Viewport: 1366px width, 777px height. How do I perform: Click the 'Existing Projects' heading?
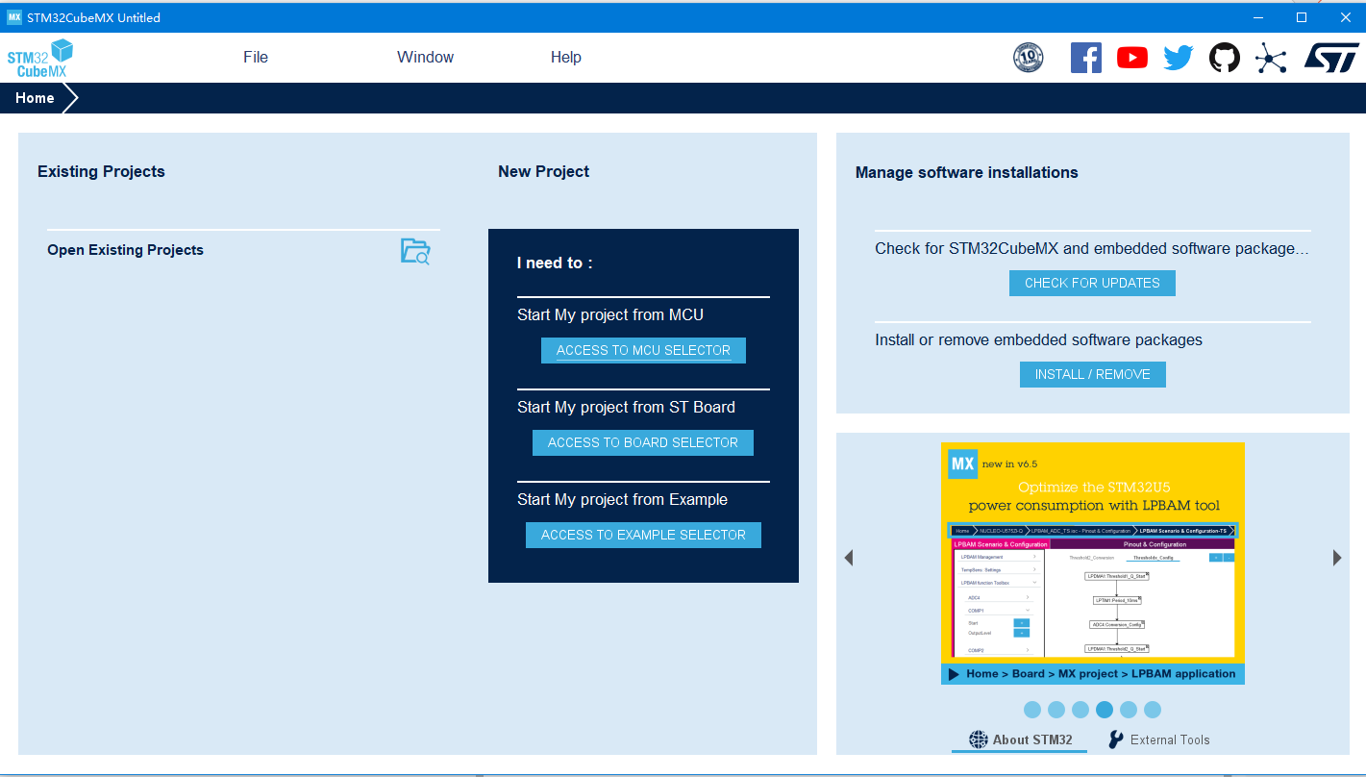pos(101,171)
